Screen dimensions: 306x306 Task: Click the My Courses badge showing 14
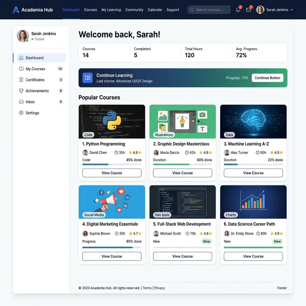pyautogui.click(x=60, y=69)
